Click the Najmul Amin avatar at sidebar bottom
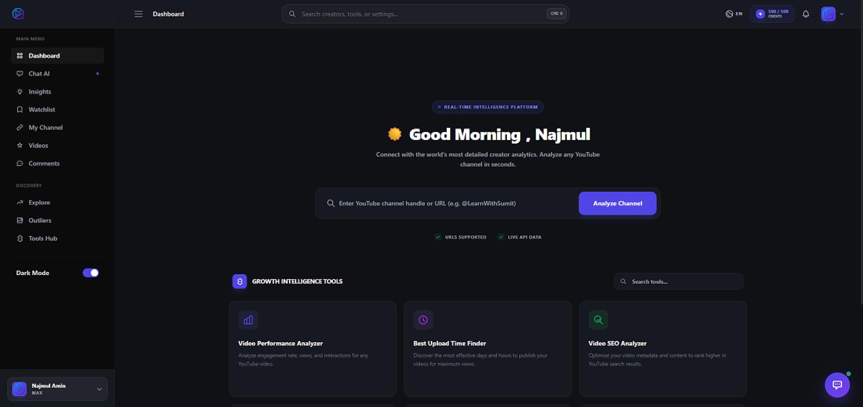Viewport: 863px width, 407px height. coord(19,389)
